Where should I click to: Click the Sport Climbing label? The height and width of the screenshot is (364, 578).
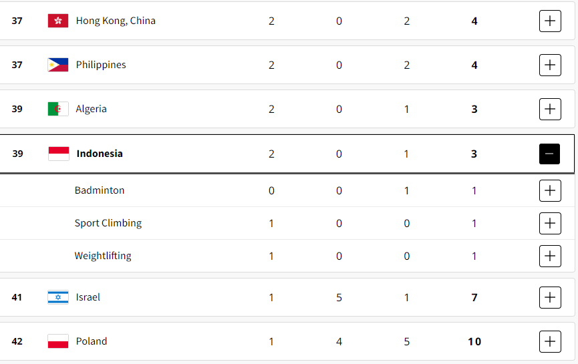[x=108, y=223]
